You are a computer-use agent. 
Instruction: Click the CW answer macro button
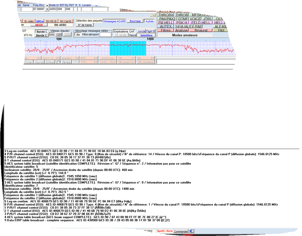coord(146,62)
